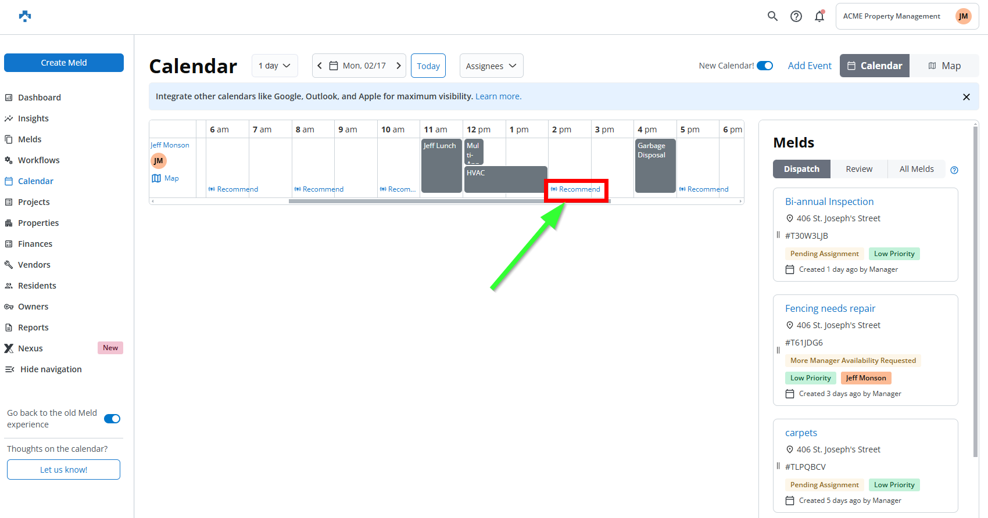This screenshot has height=518, width=988.
Task: Click the calendar horizontal scrollbar
Action: point(449,202)
